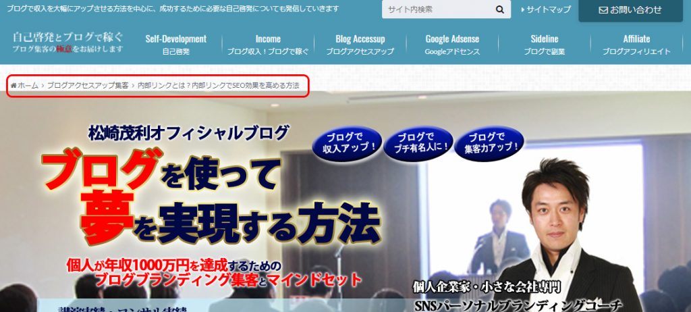Open the お問い合わせ contact button
691x312 pixels.
point(631,10)
